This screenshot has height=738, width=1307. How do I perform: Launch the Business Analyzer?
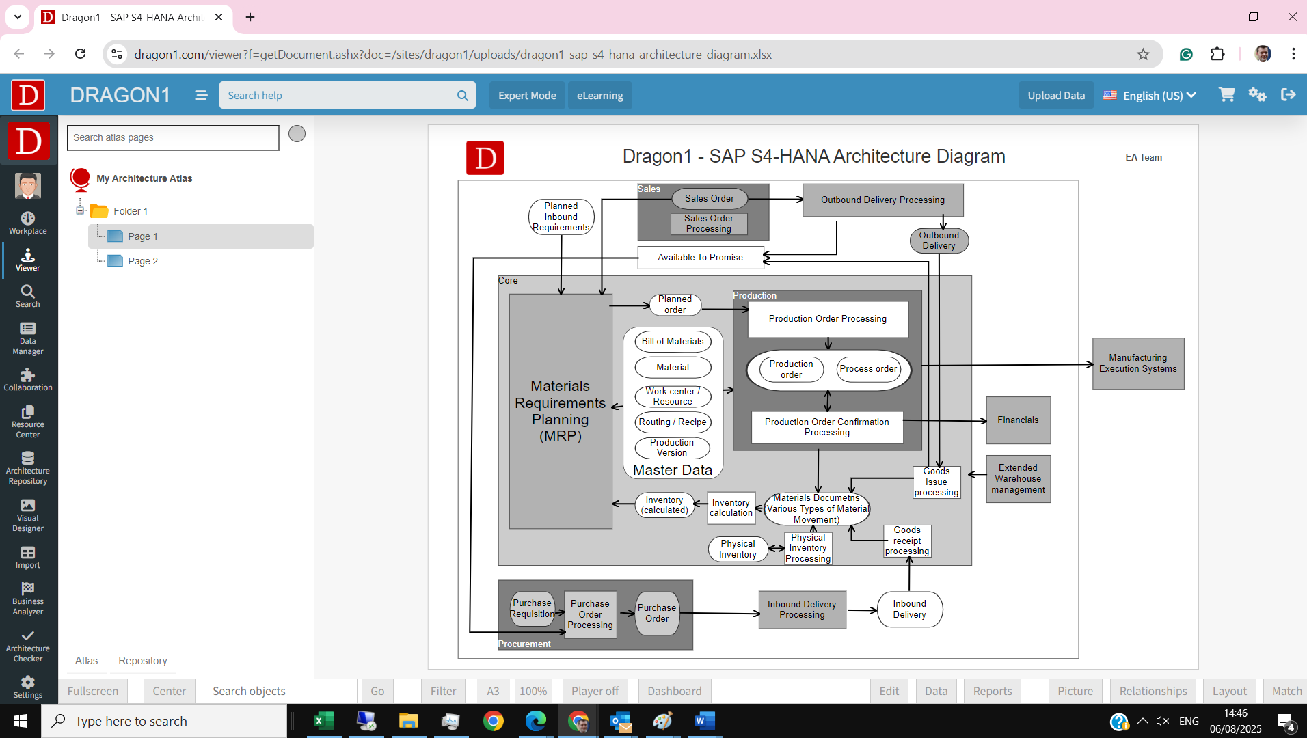[x=27, y=596]
